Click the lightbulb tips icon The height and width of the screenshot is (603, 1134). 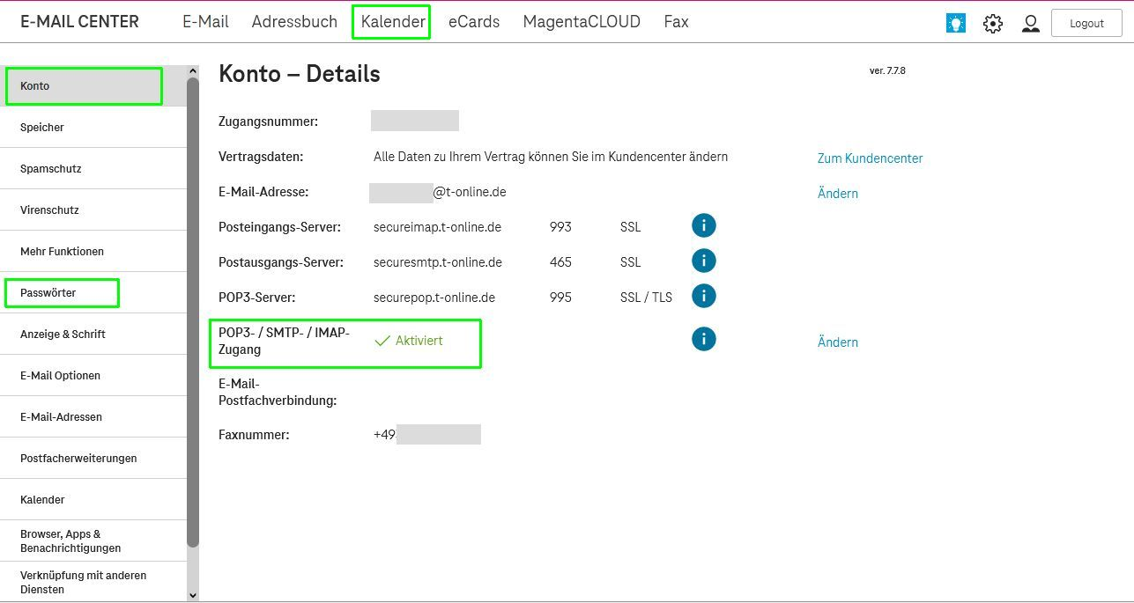coord(955,24)
